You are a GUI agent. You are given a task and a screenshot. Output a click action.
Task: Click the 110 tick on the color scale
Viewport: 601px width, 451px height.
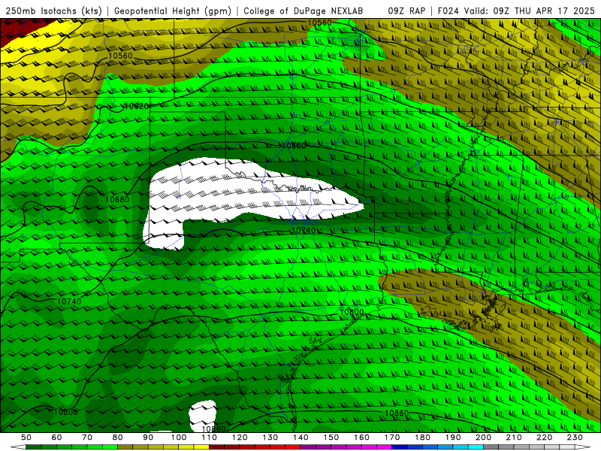[x=210, y=437]
